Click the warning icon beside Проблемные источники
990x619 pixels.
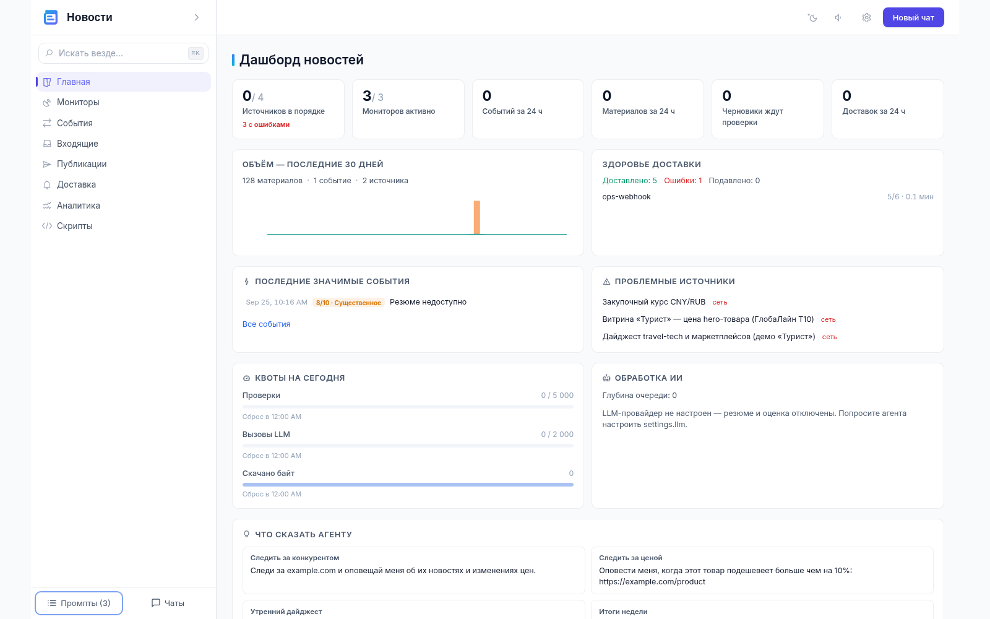click(606, 282)
